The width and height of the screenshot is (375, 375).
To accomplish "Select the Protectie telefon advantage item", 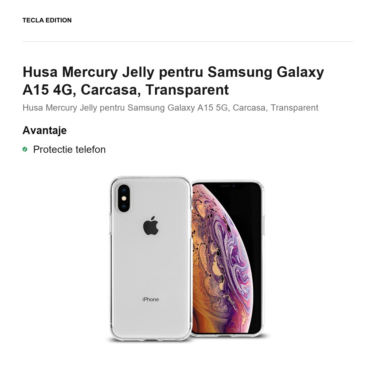I will (69, 149).
